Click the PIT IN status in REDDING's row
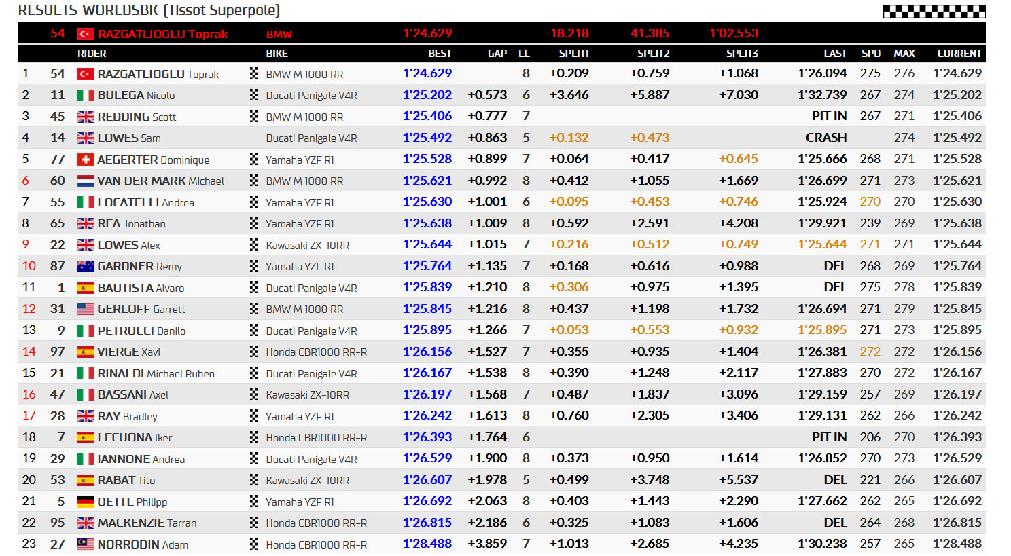The width and height of the screenshot is (1011, 556). pos(829,116)
